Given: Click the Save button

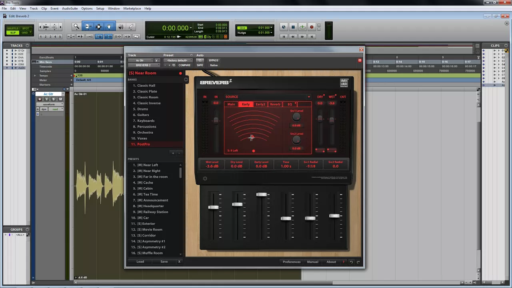Looking at the screenshot, I should 164,262.
